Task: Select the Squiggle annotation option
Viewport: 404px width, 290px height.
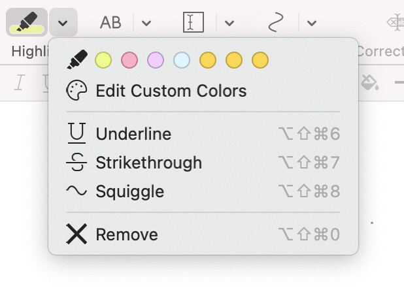Action: (129, 191)
